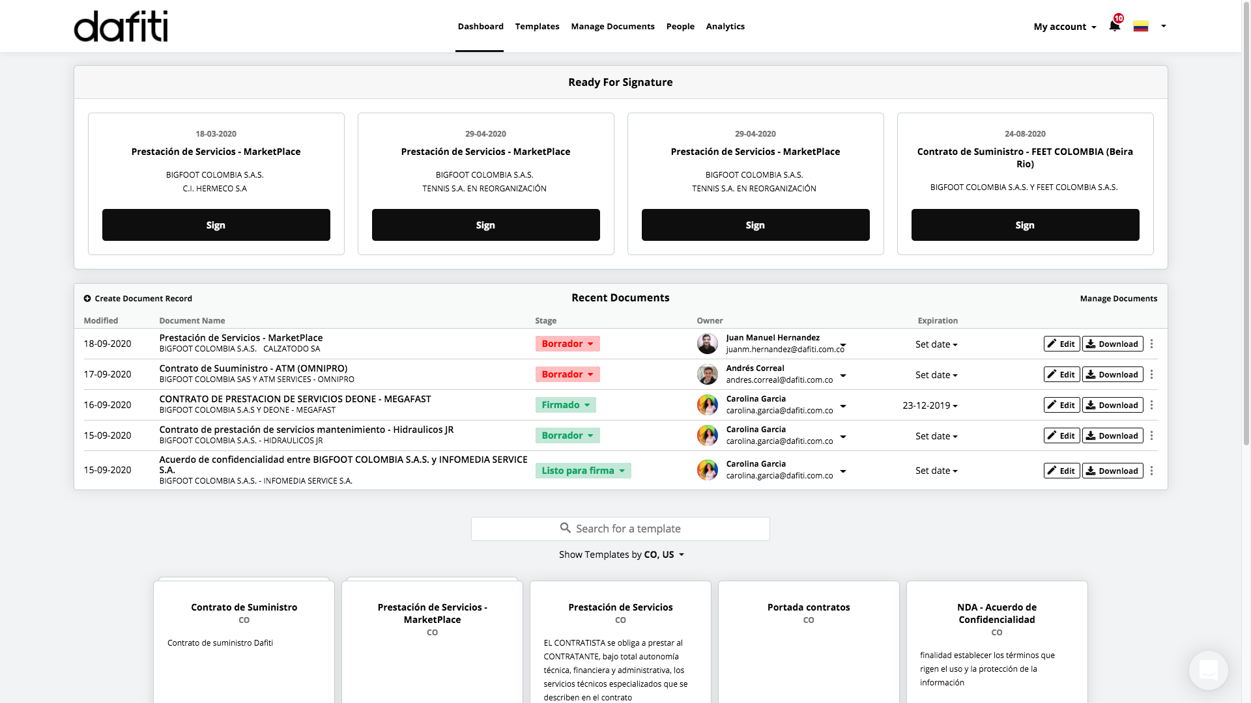Click the Colombia flag language icon
This screenshot has height=703, width=1251.
coord(1140,26)
